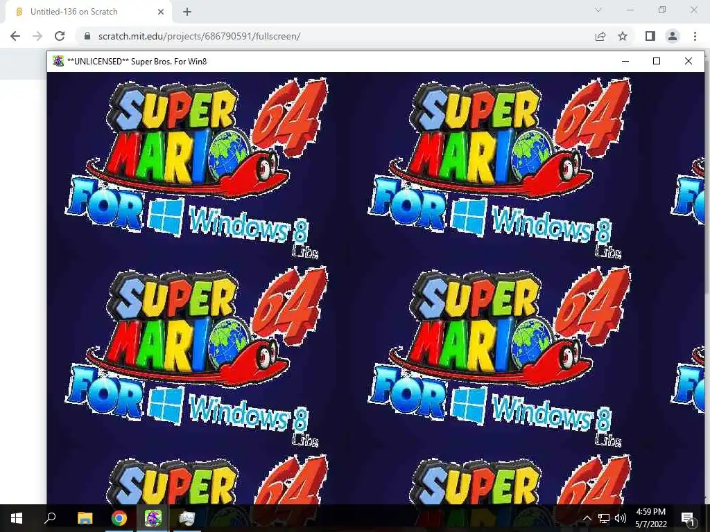Select the scratch.mit.edu URL in the address bar

(x=199, y=36)
